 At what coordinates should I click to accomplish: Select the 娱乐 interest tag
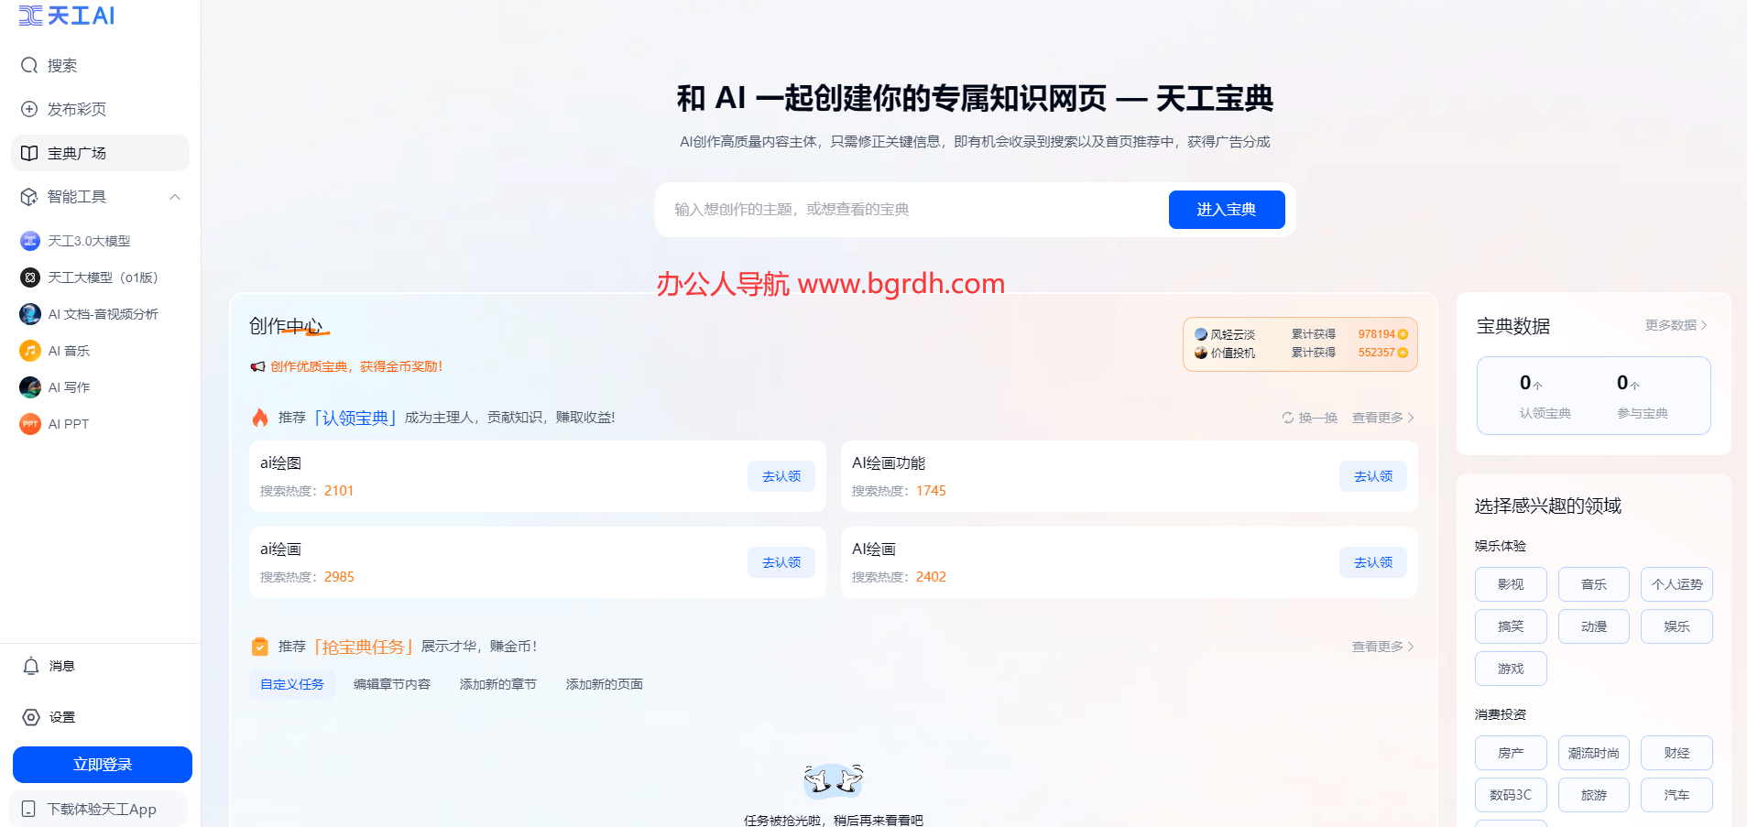point(1676,626)
